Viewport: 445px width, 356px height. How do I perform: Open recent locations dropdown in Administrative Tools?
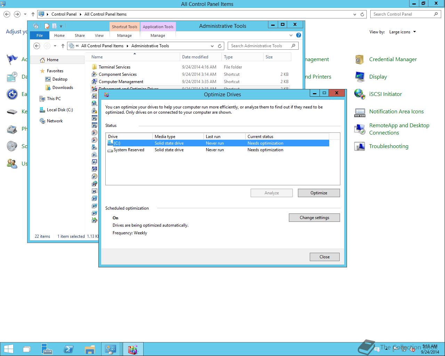tap(55, 46)
